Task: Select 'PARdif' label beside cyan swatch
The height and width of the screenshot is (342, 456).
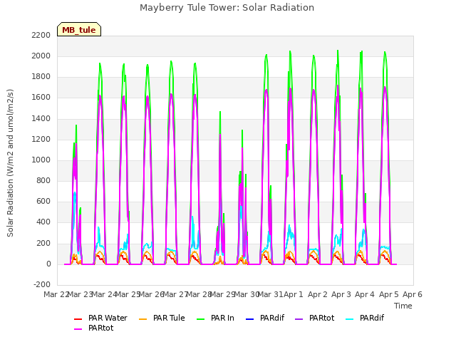Action: [x=372, y=318]
